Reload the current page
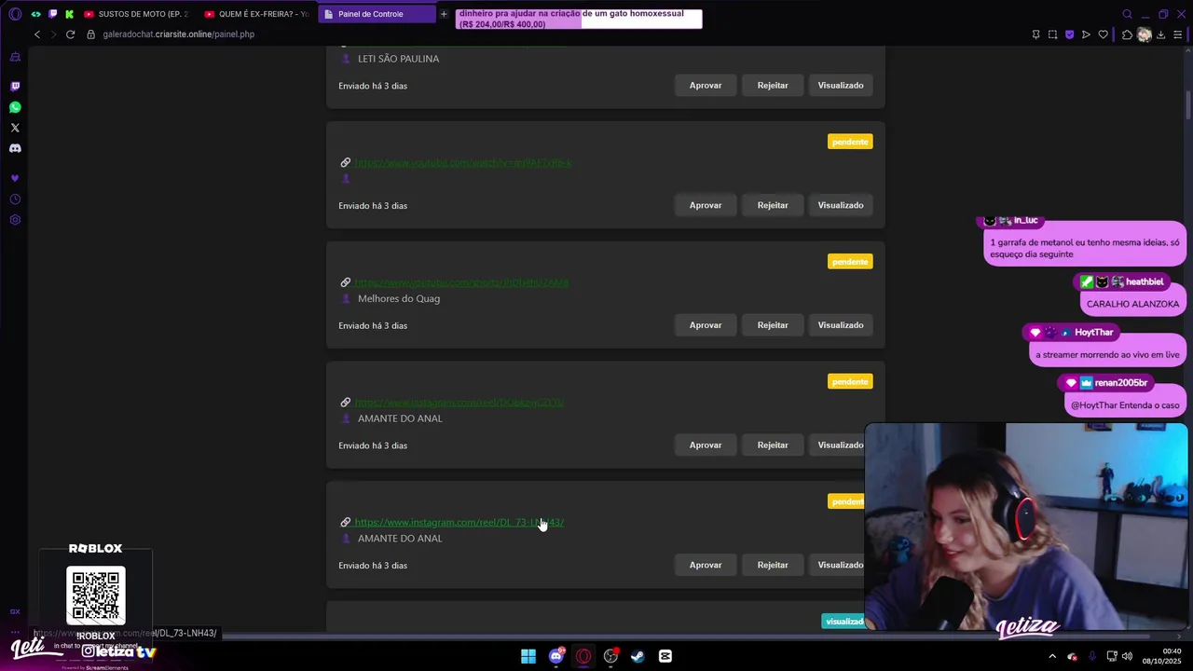The image size is (1193, 671). pyautogui.click(x=70, y=34)
